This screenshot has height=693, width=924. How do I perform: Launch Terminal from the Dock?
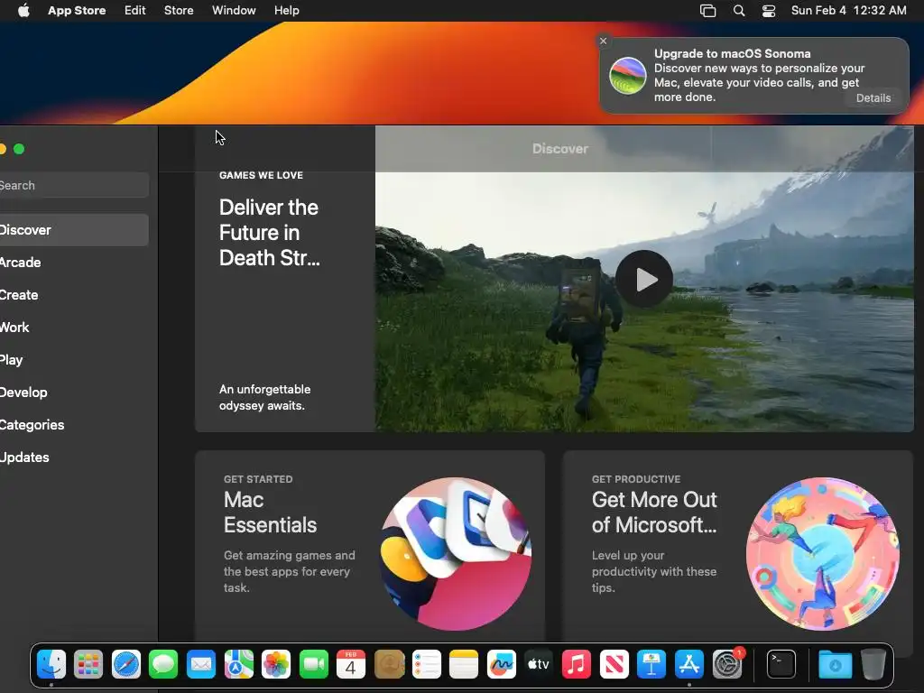781,665
